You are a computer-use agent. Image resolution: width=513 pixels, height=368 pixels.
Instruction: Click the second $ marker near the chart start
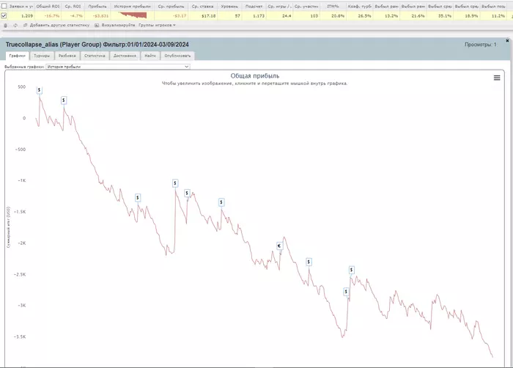tap(64, 100)
